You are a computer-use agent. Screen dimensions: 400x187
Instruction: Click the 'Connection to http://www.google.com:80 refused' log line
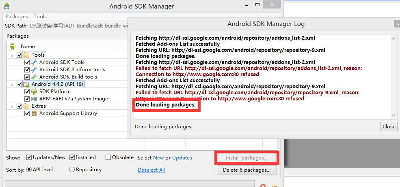(197, 74)
